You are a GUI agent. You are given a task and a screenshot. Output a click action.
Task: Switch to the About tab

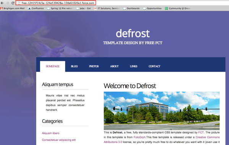click(114, 66)
